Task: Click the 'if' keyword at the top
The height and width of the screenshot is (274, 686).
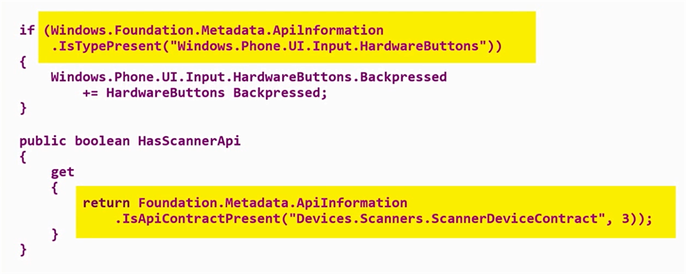Action: pos(27,30)
